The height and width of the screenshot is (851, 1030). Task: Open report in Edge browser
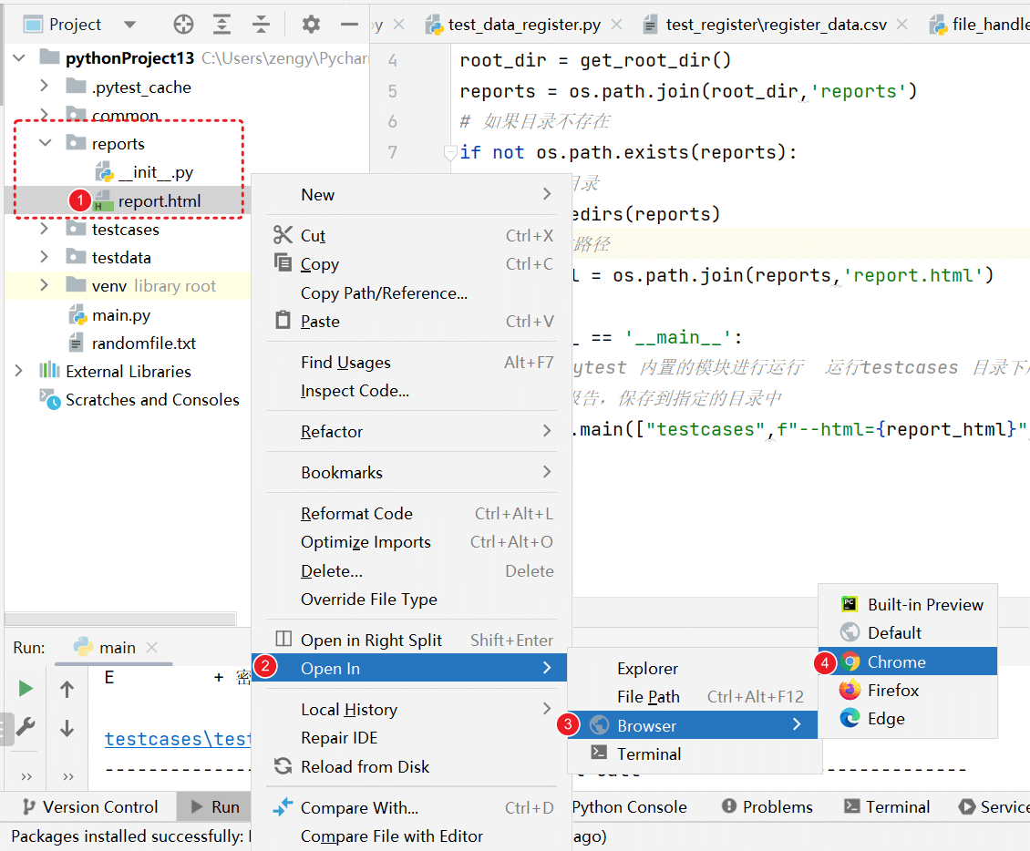coord(908,718)
